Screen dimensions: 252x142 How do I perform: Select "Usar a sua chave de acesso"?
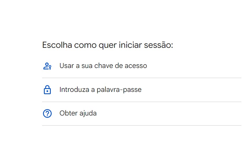pos(103,66)
